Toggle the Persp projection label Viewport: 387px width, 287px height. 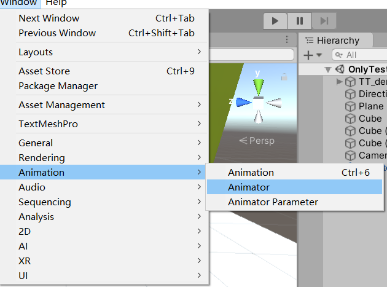[257, 141]
